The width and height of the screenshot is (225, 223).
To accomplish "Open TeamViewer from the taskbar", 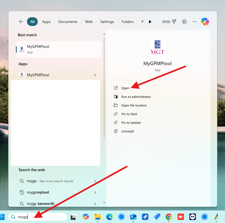I will tap(193, 217).
